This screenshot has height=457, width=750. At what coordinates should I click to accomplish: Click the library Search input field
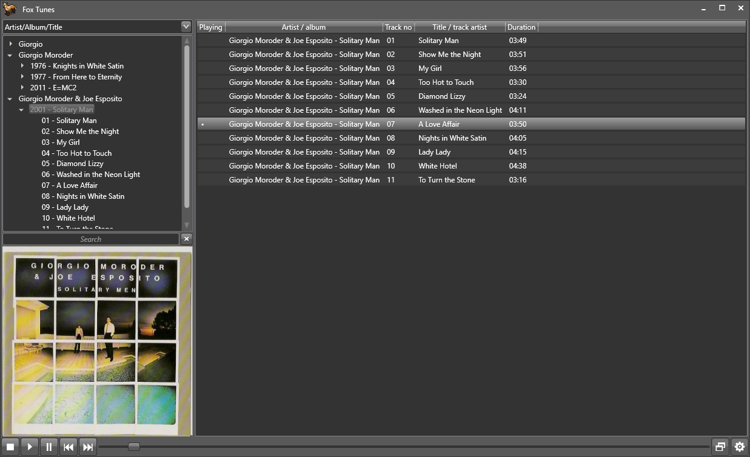point(91,239)
